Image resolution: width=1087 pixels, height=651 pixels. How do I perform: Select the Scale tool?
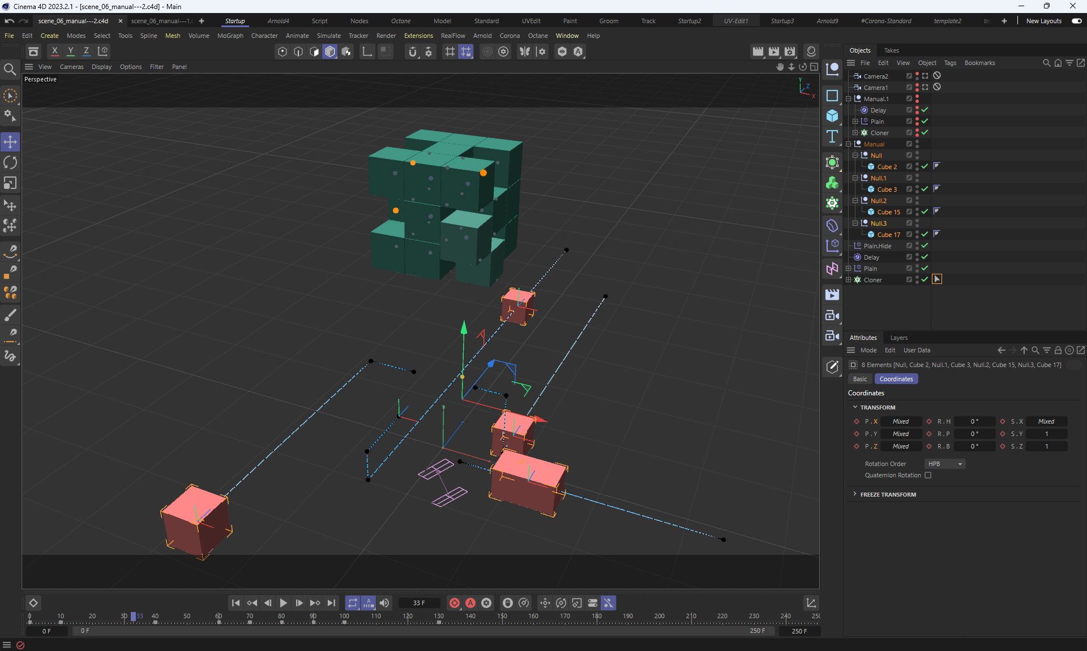(x=10, y=183)
